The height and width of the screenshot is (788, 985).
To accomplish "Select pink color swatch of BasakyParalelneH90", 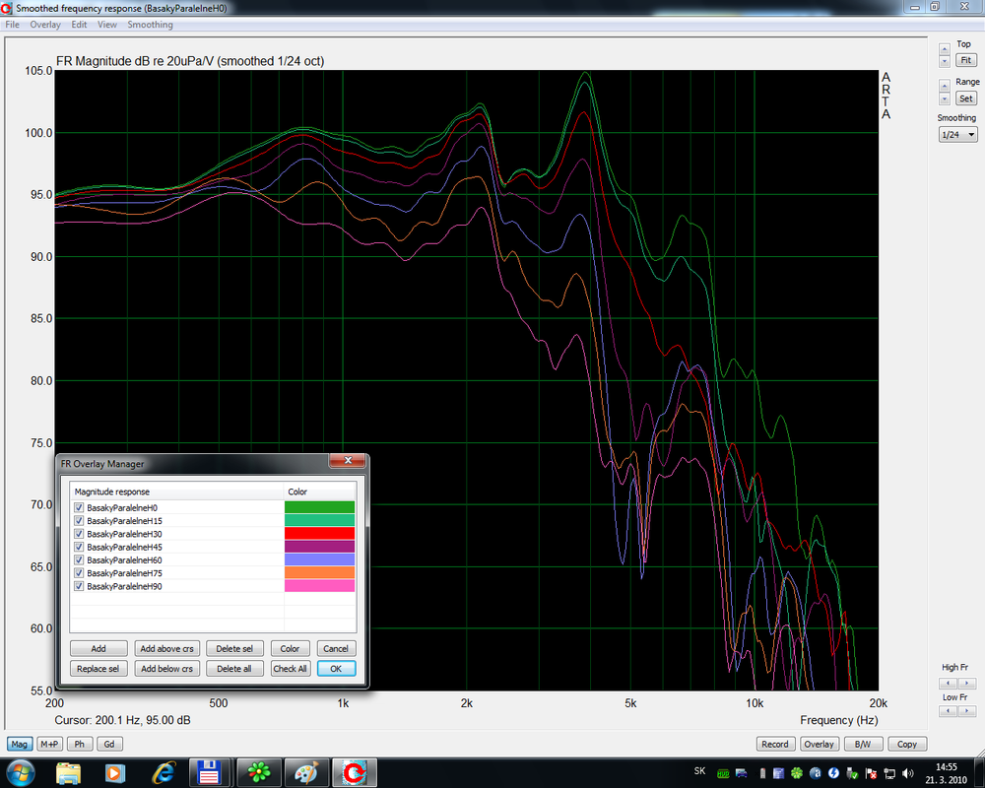I will pyautogui.click(x=320, y=586).
